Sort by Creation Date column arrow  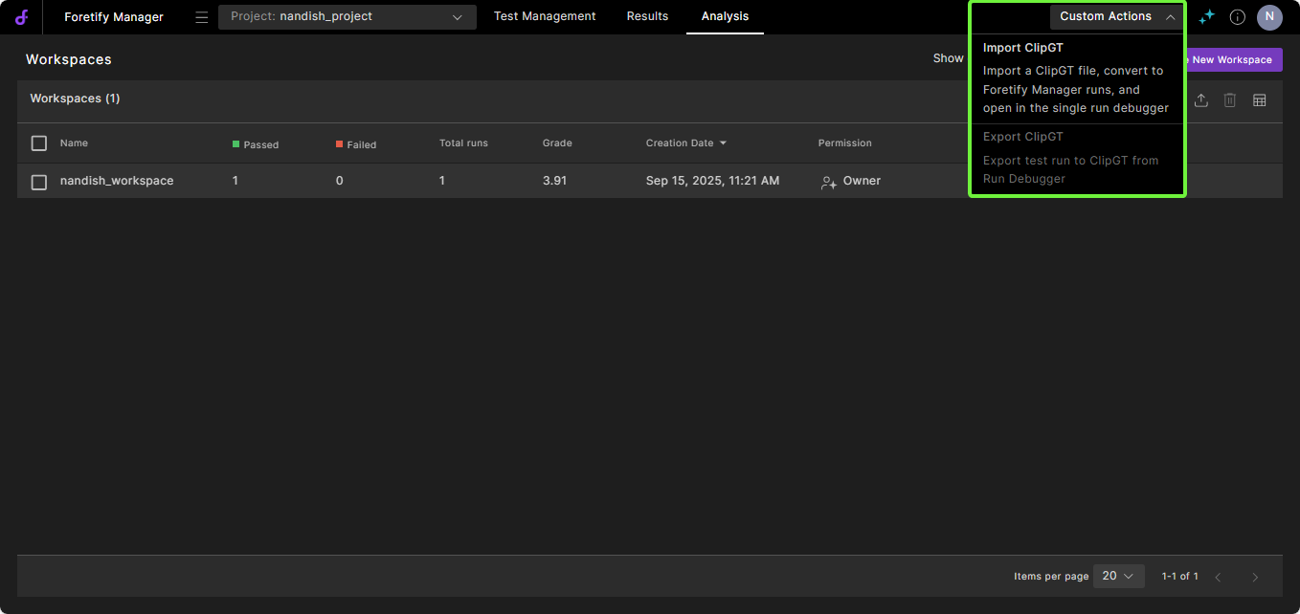coord(723,143)
